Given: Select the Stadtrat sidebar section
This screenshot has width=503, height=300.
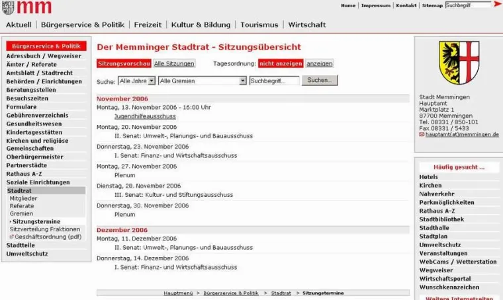Looking at the screenshot, I should [46, 190].
